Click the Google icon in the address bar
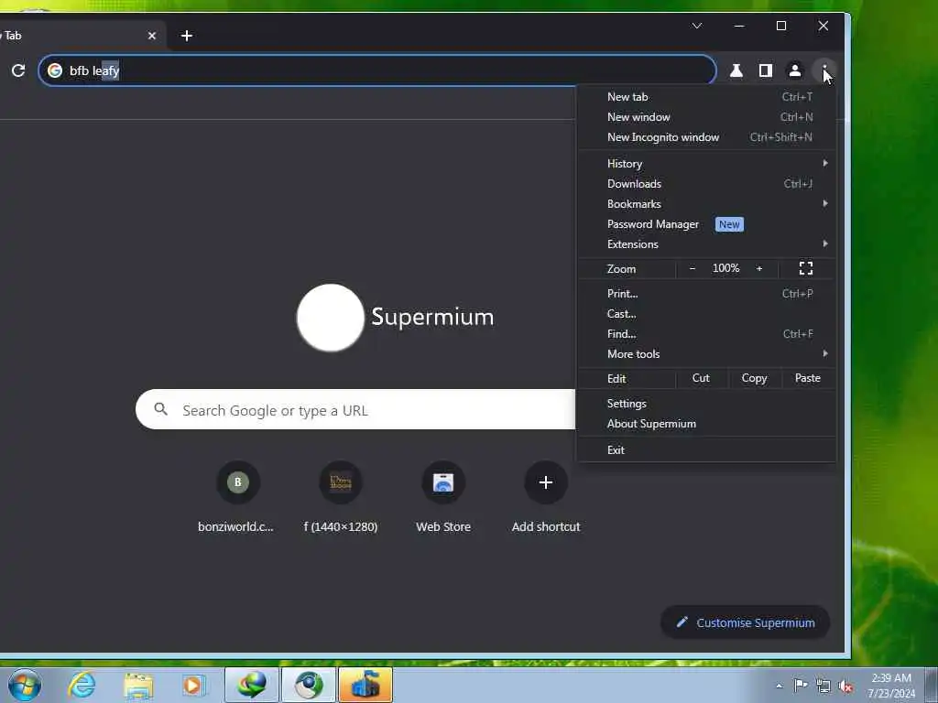The height and width of the screenshot is (703, 938). pos(55,70)
